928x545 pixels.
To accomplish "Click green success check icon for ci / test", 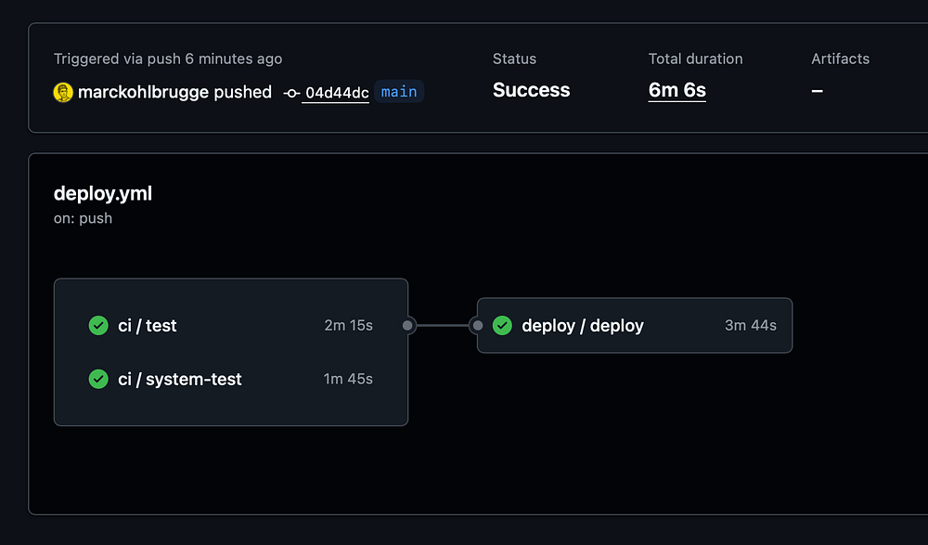I will [98, 326].
